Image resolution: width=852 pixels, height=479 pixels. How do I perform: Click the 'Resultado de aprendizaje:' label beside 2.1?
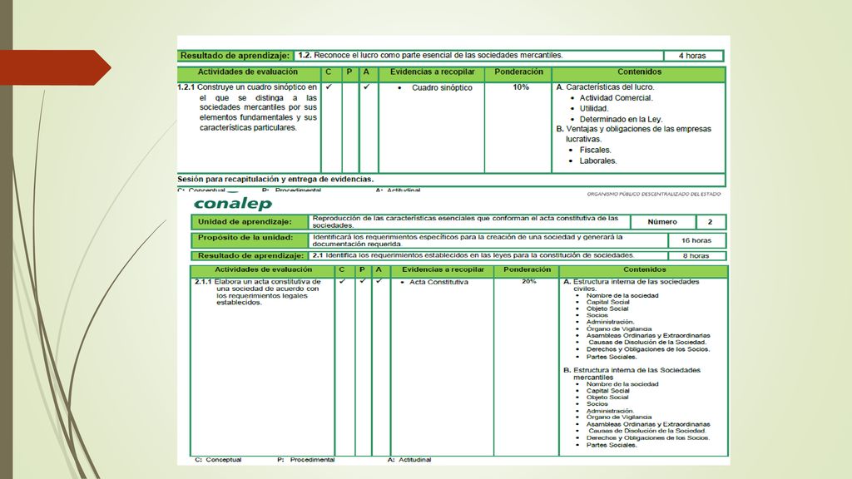(x=250, y=255)
